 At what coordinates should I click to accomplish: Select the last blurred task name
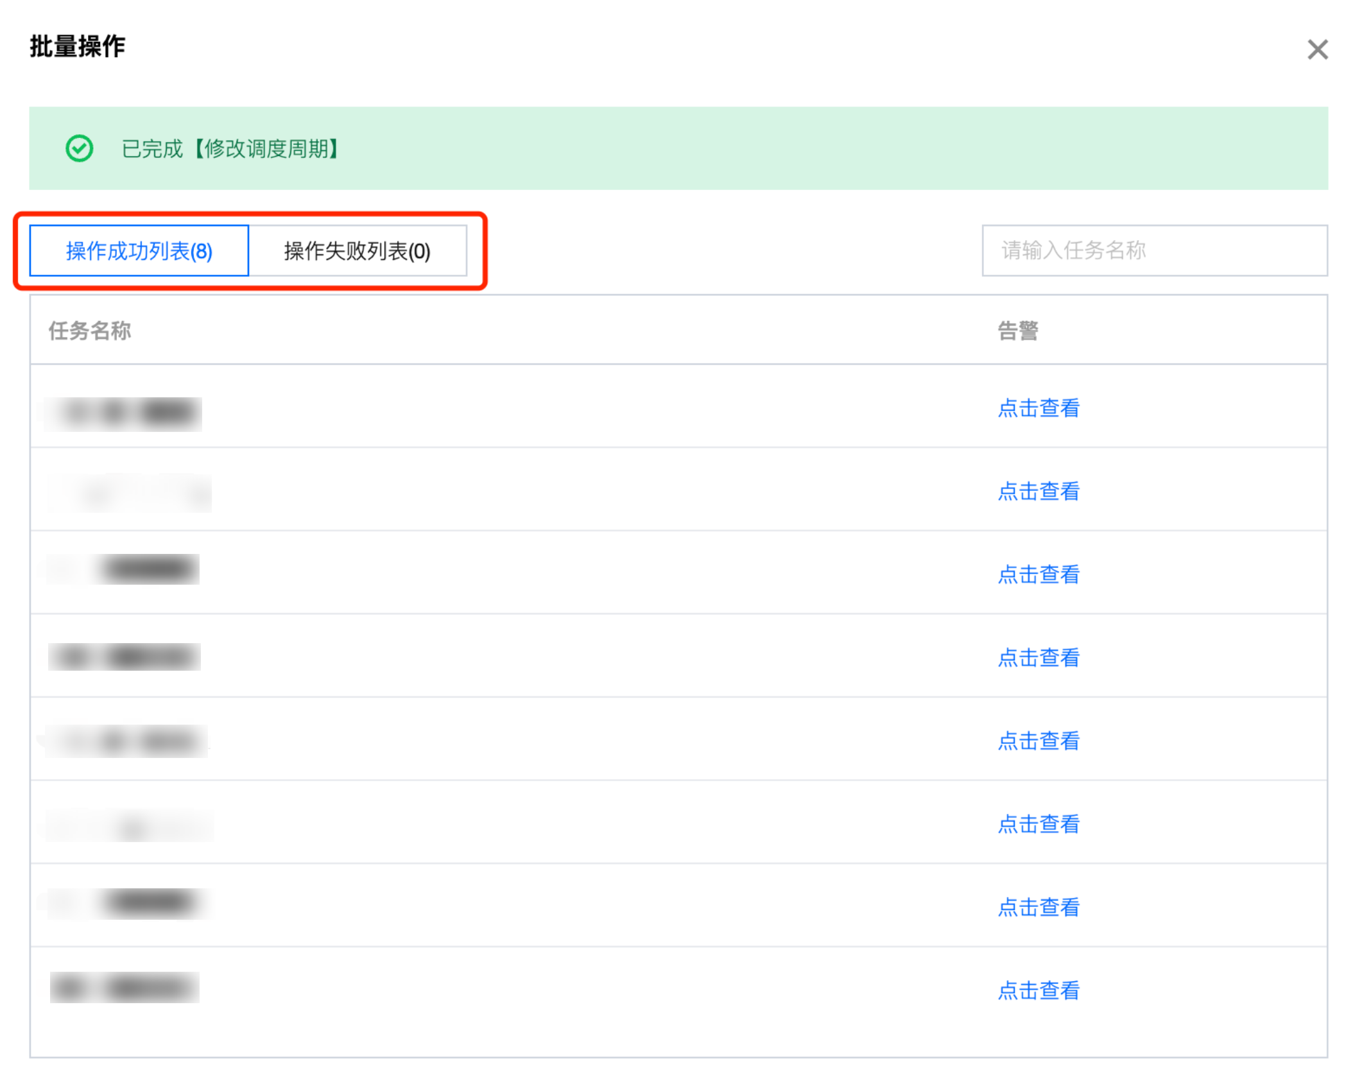click(x=125, y=988)
